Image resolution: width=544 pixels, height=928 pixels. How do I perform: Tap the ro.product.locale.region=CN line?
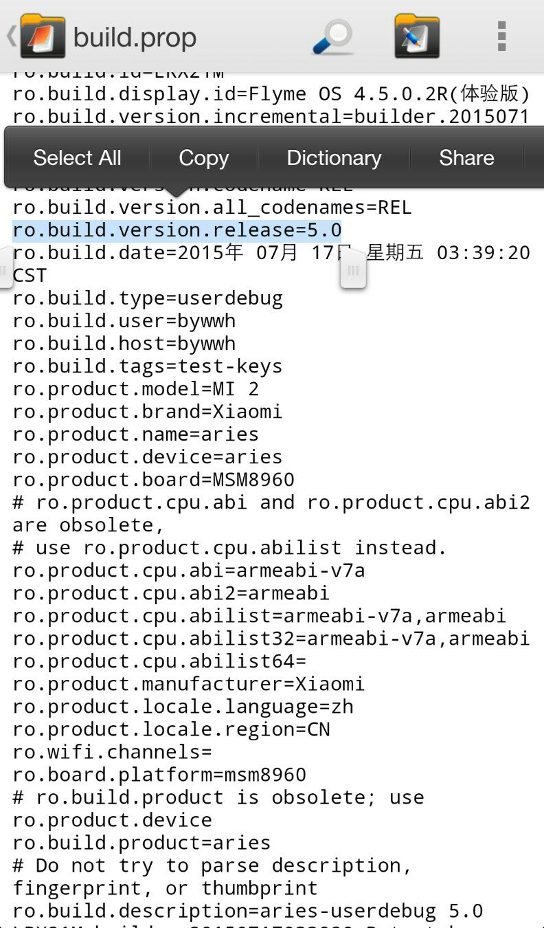coord(172,729)
